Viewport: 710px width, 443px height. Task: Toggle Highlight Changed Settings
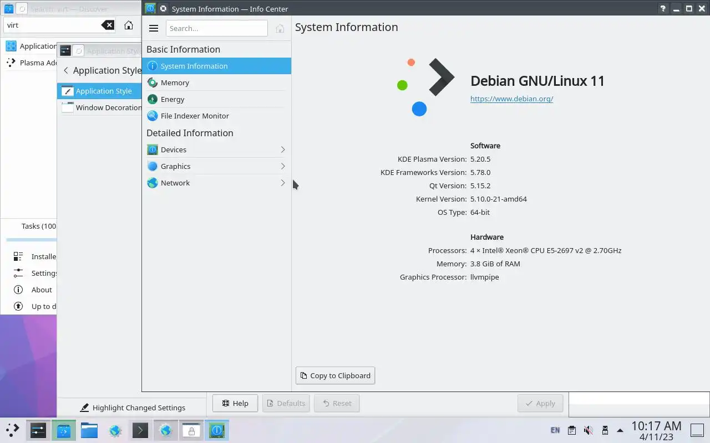coord(133,408)
